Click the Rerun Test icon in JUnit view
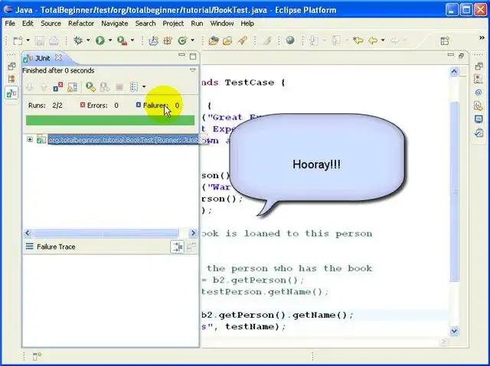490x366 pixels. (x=90, y=87)
